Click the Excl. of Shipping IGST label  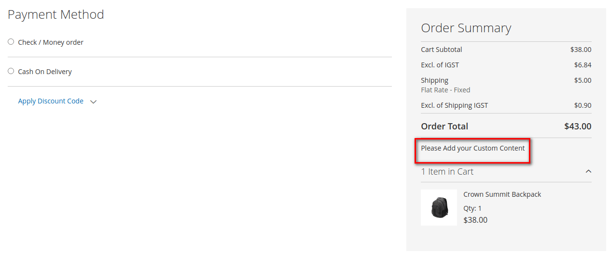[x=454, y=105]
